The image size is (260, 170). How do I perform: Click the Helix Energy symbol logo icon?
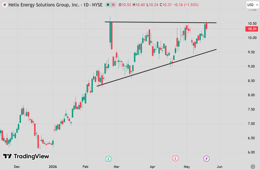pos(5,5)
